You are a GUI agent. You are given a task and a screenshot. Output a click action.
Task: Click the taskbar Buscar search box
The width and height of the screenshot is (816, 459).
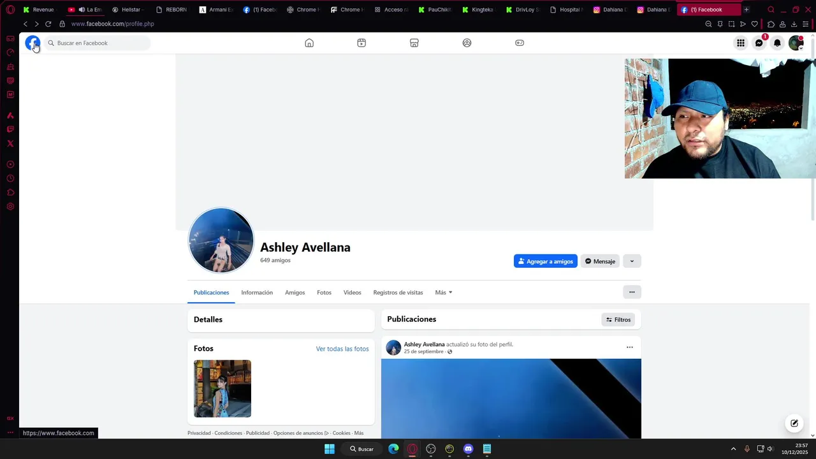(361, 449)
